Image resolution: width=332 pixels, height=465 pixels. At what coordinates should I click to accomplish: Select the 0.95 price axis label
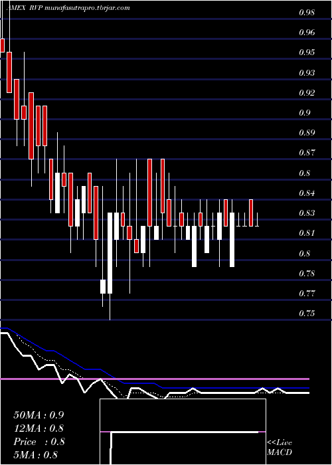pos(307,52)
